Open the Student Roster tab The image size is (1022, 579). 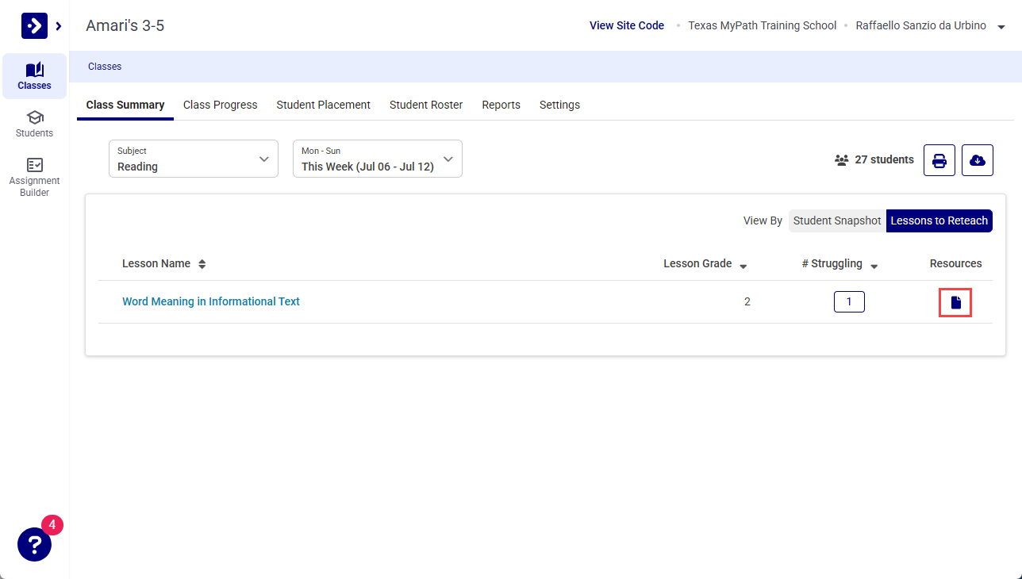coord(426,105)
